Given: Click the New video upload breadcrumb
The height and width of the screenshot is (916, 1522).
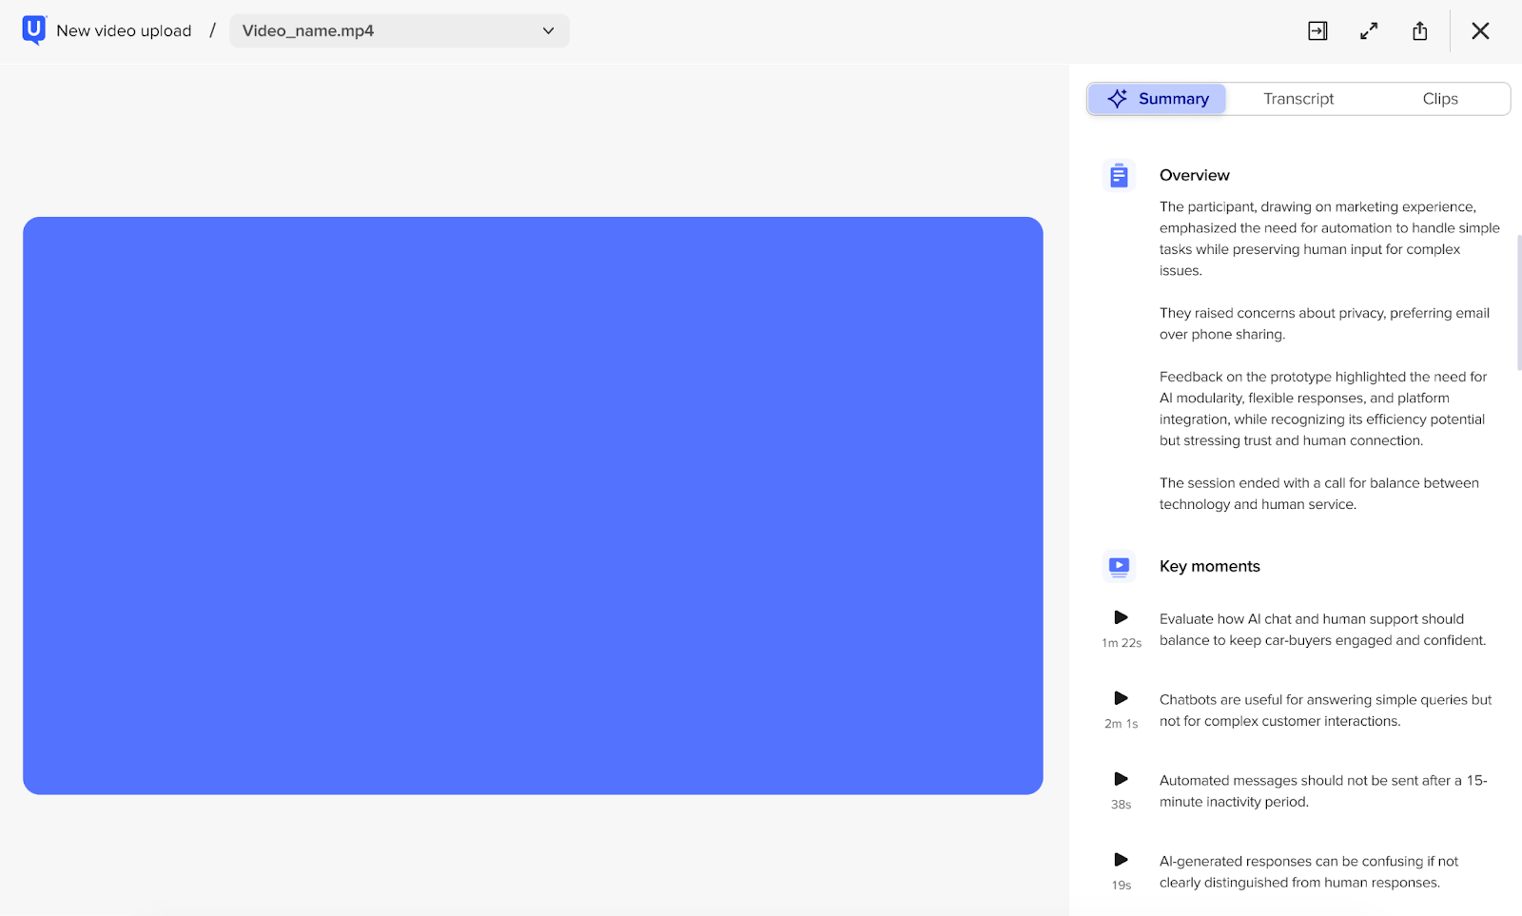Looking at the screenshot, I should point(124,31).
